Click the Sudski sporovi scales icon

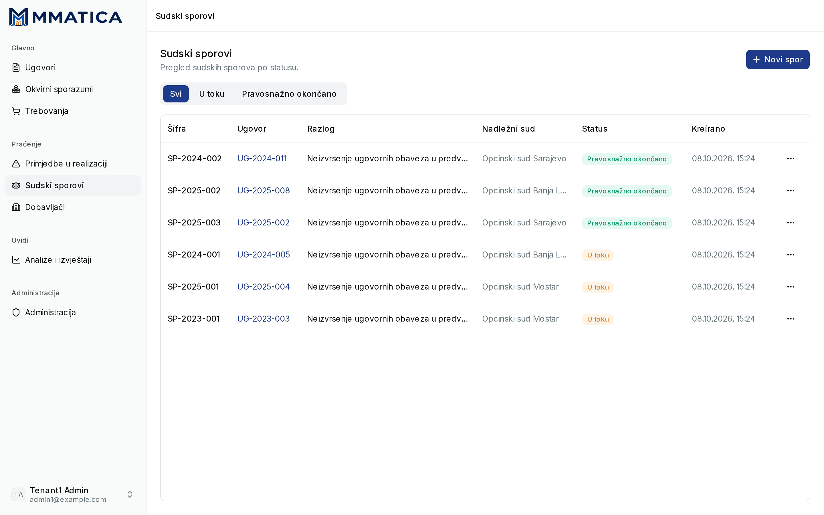point(16,186)
